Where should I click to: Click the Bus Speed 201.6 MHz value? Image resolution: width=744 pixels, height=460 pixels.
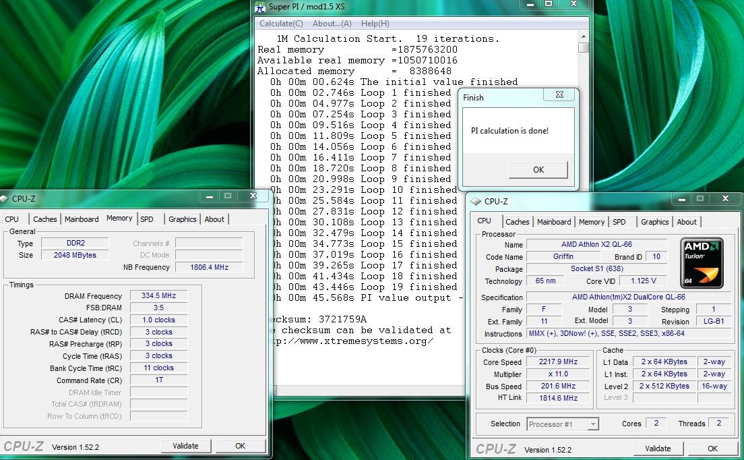point(558,386)
